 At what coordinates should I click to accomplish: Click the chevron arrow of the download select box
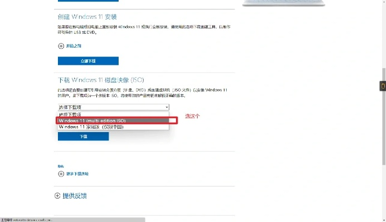(x=166, y=107)
